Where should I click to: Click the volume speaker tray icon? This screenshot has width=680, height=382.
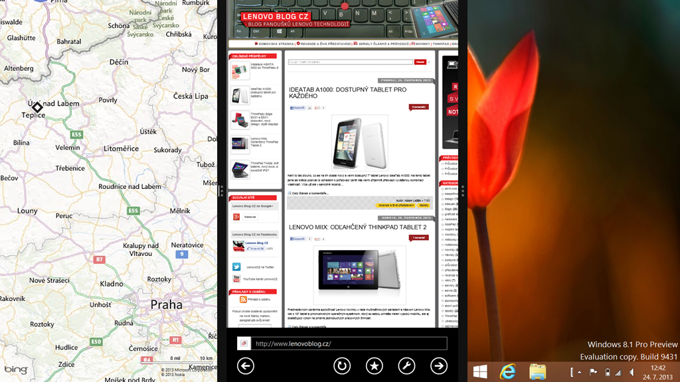click(632, 373)
